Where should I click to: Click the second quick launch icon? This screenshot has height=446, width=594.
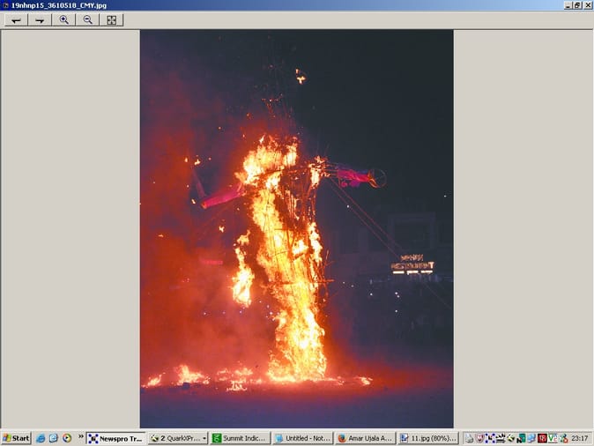[x=54, y=438]
